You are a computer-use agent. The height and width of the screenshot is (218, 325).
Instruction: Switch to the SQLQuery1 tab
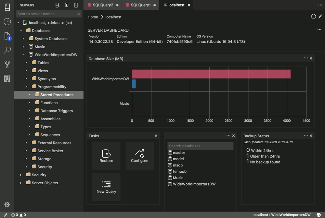tap(141, 5)
